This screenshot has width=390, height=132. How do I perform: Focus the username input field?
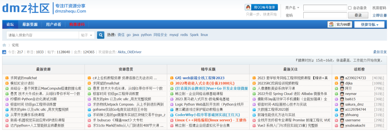[x=325, y=8]
